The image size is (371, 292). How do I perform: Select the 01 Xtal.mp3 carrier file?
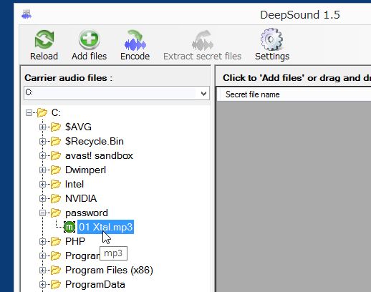105,227
